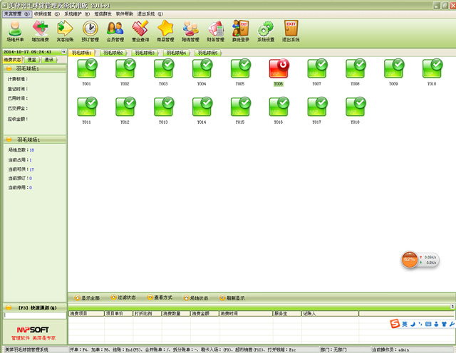Image resolution: width=456 pixels, height=353 pixels.
Task: Select court Y018 in second row
Action: tap(355, 107)
